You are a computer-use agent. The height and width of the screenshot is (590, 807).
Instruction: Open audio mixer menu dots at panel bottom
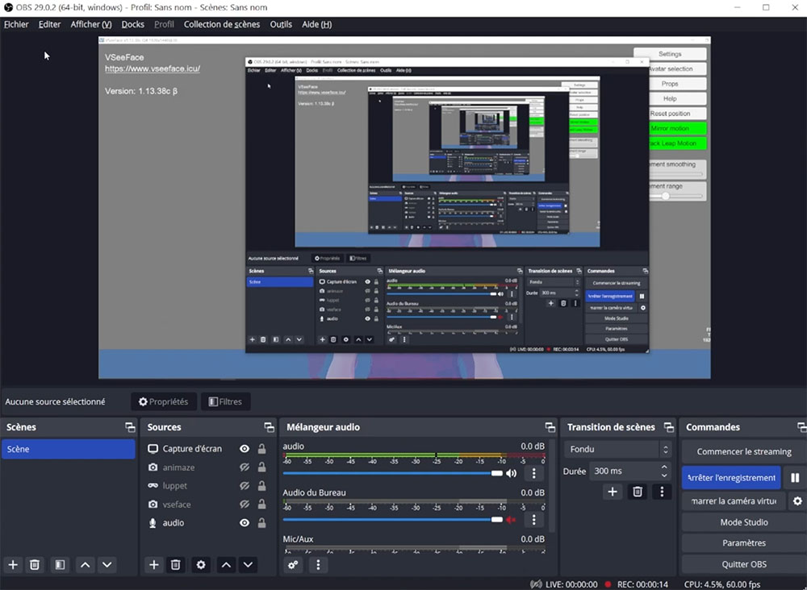[318, 565]
